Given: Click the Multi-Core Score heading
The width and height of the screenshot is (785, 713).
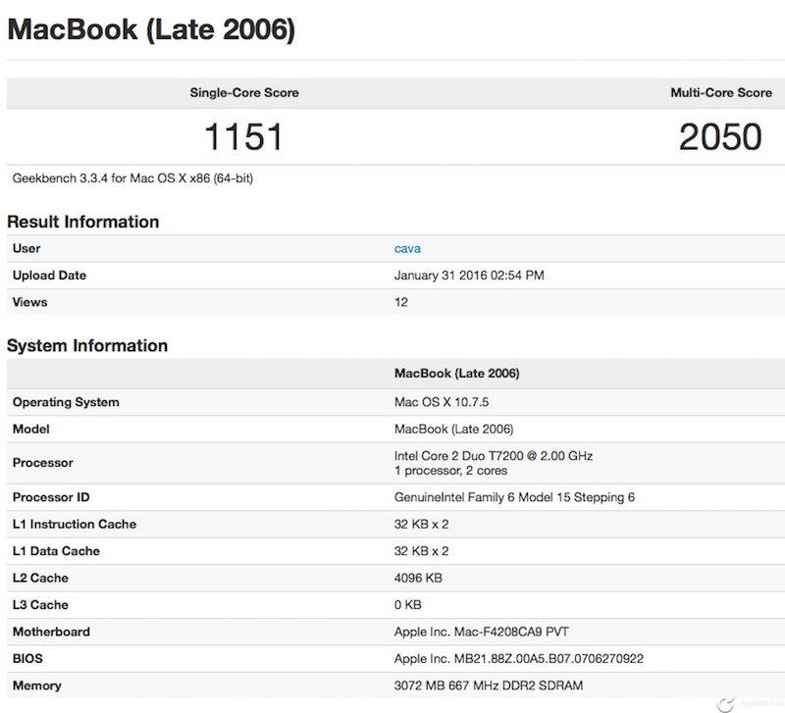Looking at the screenshot, I should 721,92.
